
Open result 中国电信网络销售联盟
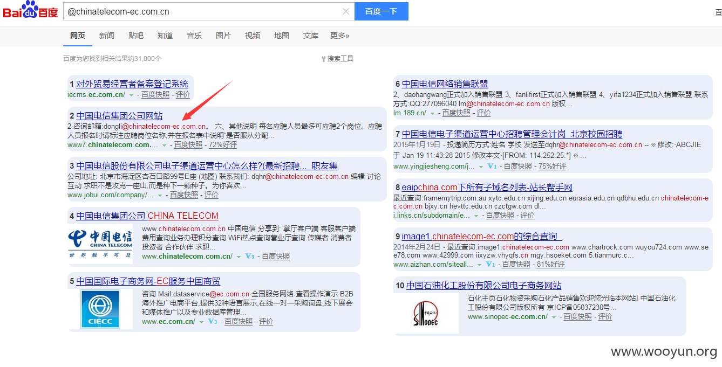(445, 84)
